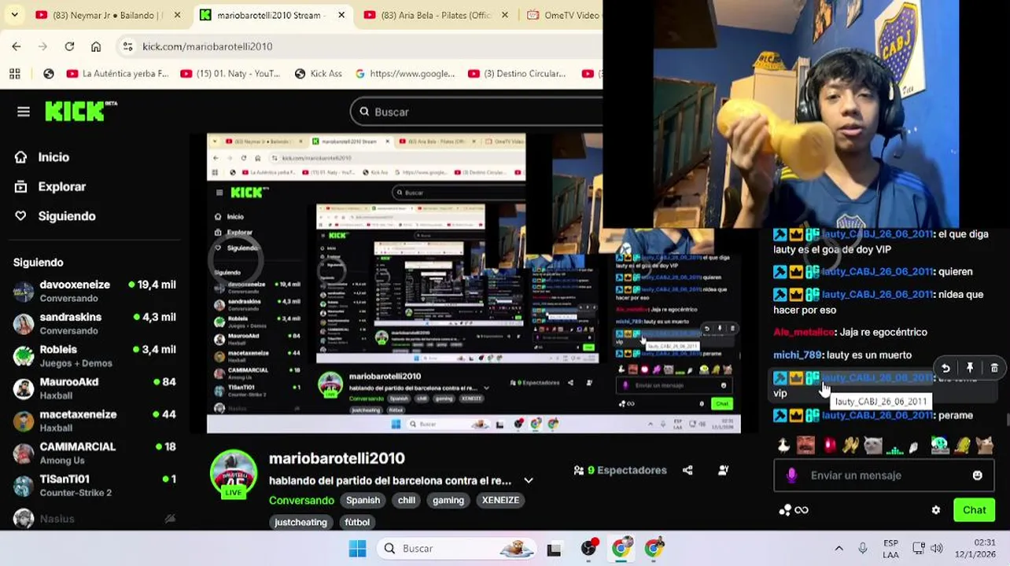Image resolution: width=1010 pixels, height=566 pixels.
Task: Click the taskbar microphone tray icon
Action: coord(863,549)
